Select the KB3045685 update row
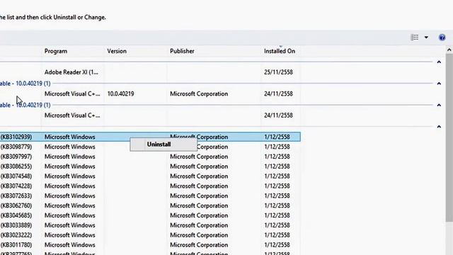 pos(150,215)
